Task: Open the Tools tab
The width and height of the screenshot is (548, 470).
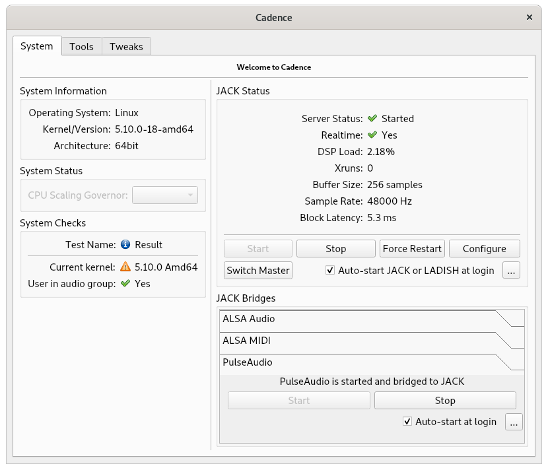Action: coord(81,46)
